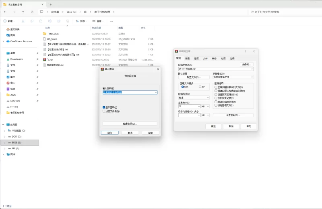Image resolution: width=322 pixels, height=209 pixels.
Task: Delete via the toolbar trash icon
Action: [x=68, y=21]
